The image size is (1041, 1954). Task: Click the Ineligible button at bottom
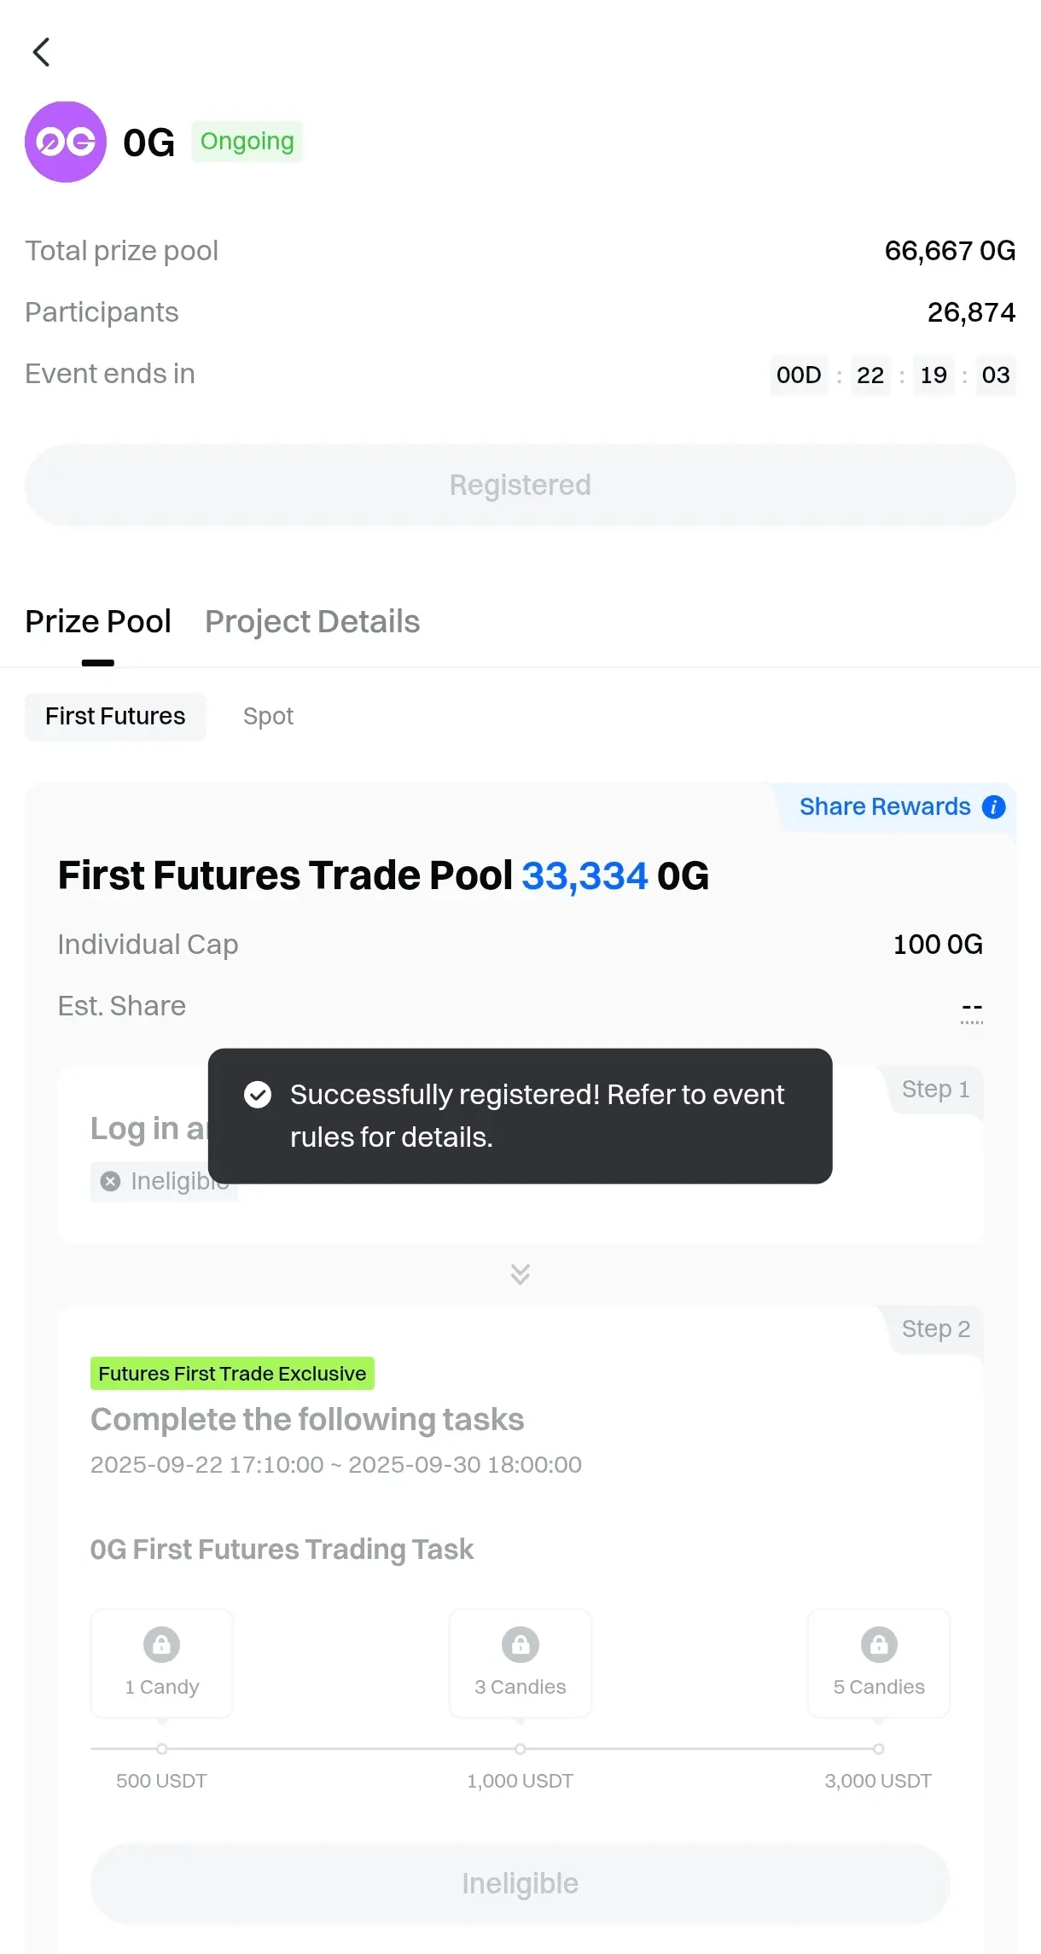tap(520, 1883)
